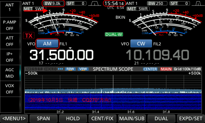This screenshot has height=123, width=205.
Task: Tap the main band VFO label
Action: 31,44
